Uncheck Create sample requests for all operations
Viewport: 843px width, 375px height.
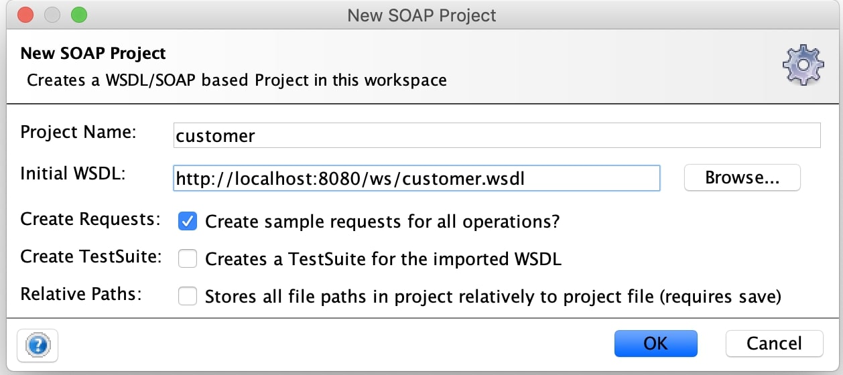click(x=188, y=221)
